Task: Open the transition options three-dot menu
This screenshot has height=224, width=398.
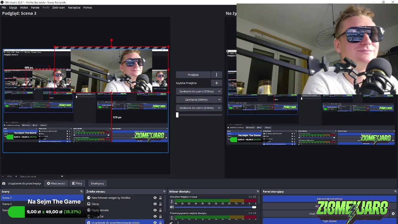Action: 217,75
